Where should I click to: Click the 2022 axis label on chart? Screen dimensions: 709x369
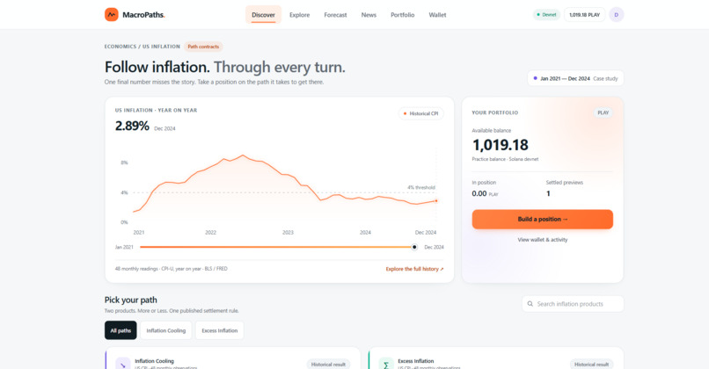[211, 233]
